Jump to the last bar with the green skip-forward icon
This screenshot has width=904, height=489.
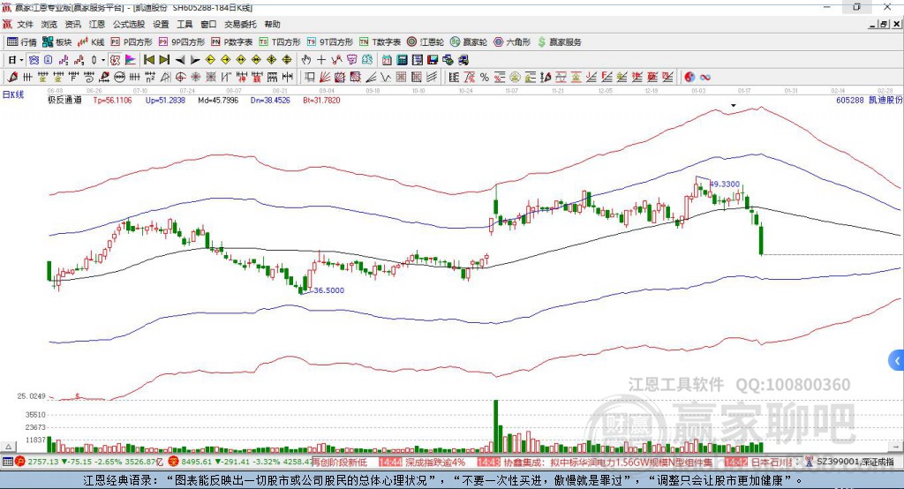click(164, 59)
